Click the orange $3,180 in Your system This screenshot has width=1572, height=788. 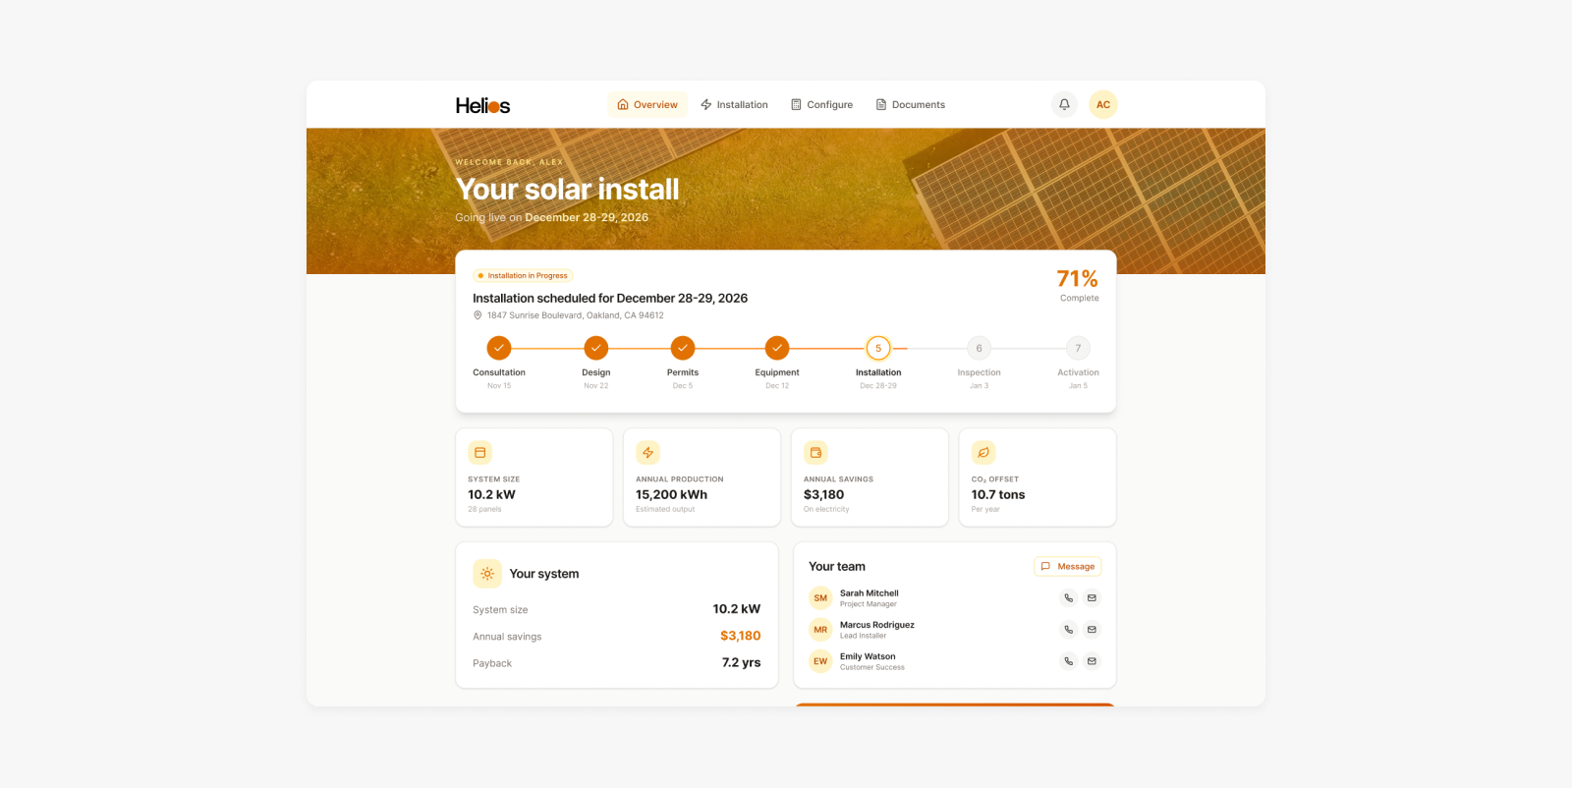741,636
